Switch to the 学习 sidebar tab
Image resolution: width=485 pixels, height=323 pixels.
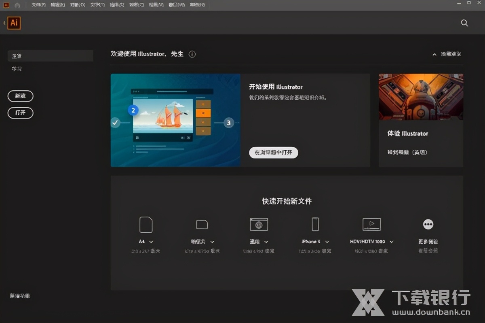[x=17, y=69]
